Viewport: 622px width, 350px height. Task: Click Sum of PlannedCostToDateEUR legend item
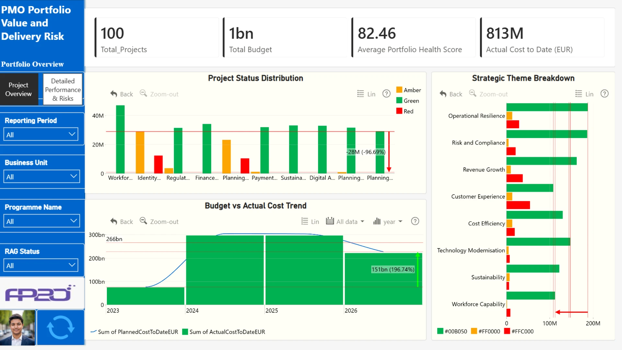(134, 332)
